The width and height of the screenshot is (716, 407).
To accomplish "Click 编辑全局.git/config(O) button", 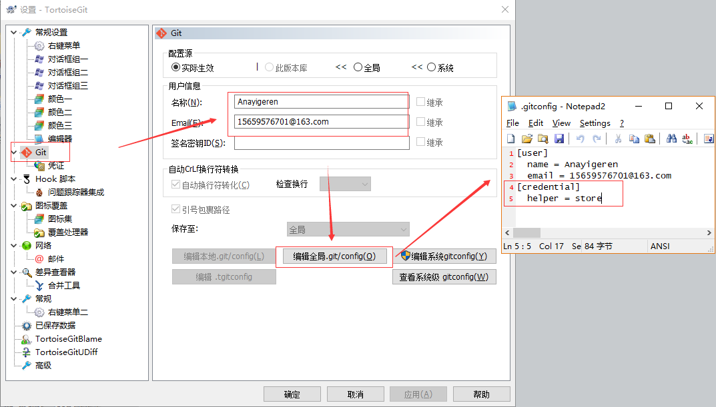I will point(334,256).
